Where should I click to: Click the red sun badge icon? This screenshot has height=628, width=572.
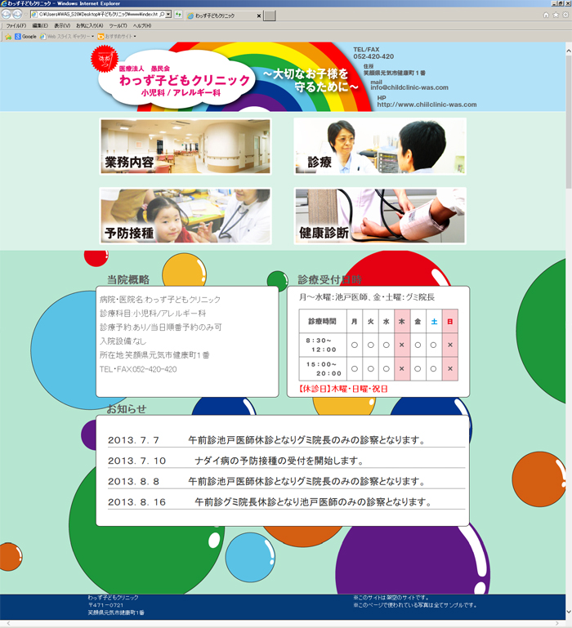[x=105, y=60]
